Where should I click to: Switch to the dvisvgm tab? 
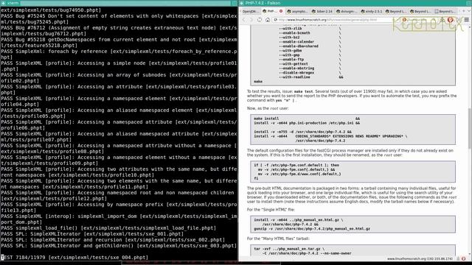347,11
